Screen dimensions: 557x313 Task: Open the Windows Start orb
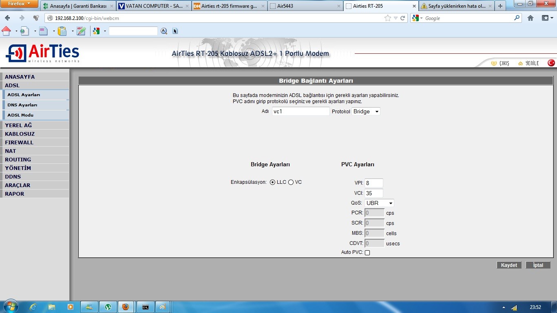coord(10,306)
